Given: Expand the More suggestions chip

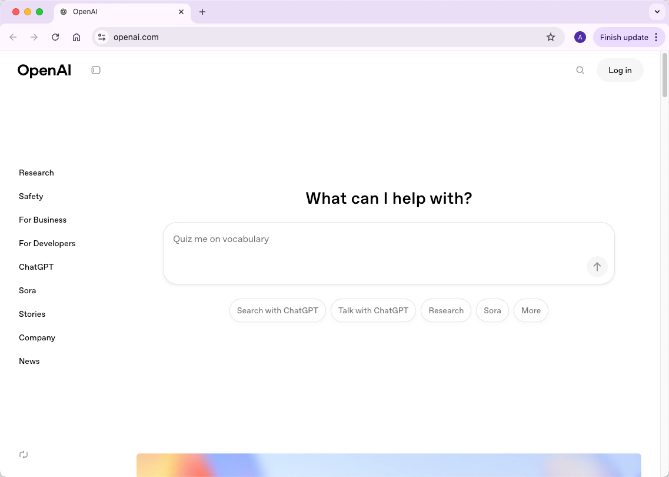Looking at the screenshot, I should [x=531, y=310].
